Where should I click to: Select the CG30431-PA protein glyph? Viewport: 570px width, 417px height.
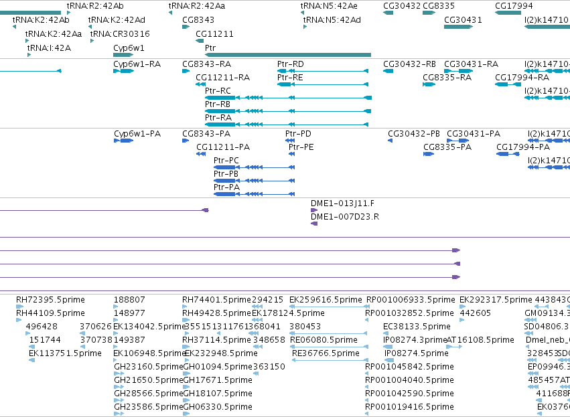coord(457,141)
